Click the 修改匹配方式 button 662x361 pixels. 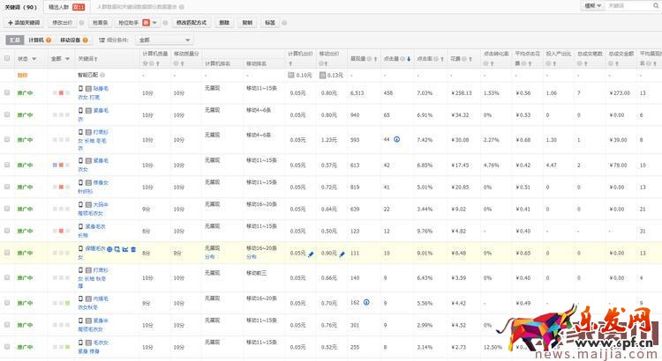[x=192, y=22]
